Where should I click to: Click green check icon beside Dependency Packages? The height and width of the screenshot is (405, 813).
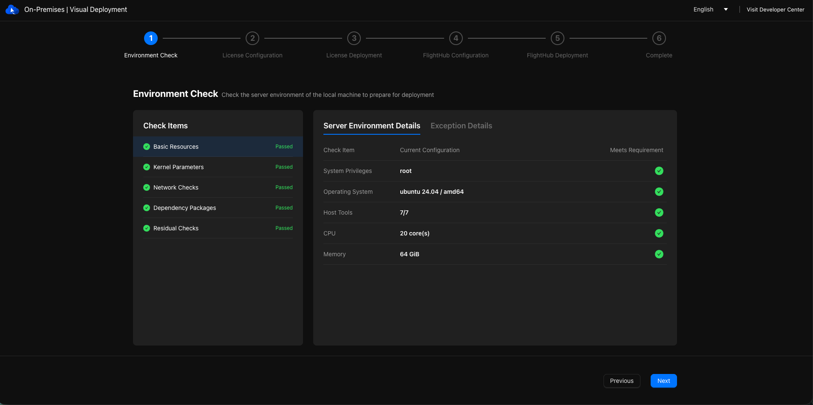(147, 208)
